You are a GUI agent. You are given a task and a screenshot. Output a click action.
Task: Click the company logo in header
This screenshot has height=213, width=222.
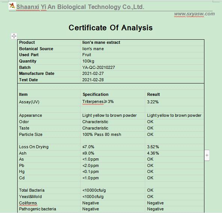tap(12, 6)
